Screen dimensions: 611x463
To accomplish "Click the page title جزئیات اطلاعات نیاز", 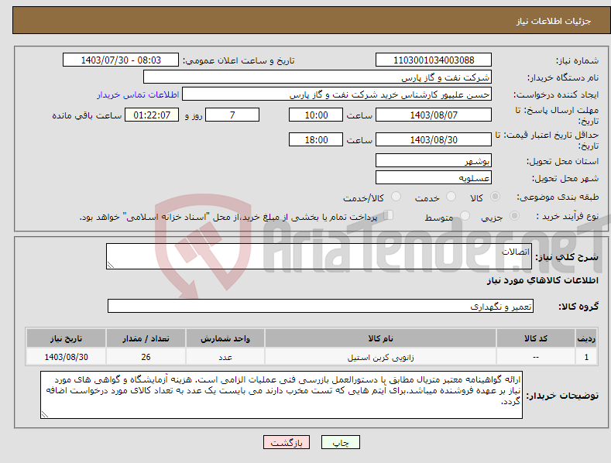I will [554, 21].
